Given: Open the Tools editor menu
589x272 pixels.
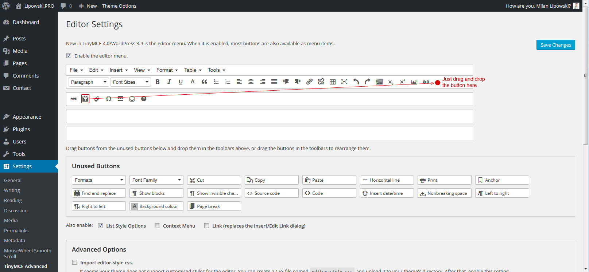Looking at the screenshot, I should 216,70.
